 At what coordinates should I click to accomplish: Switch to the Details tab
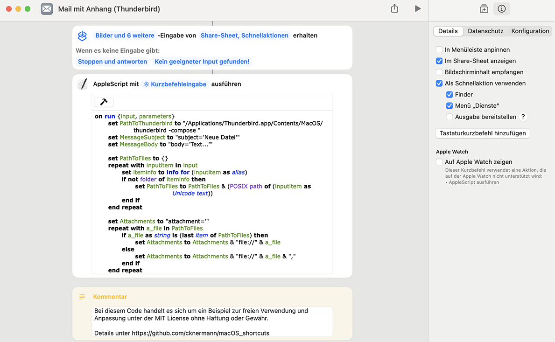(448, 31)
